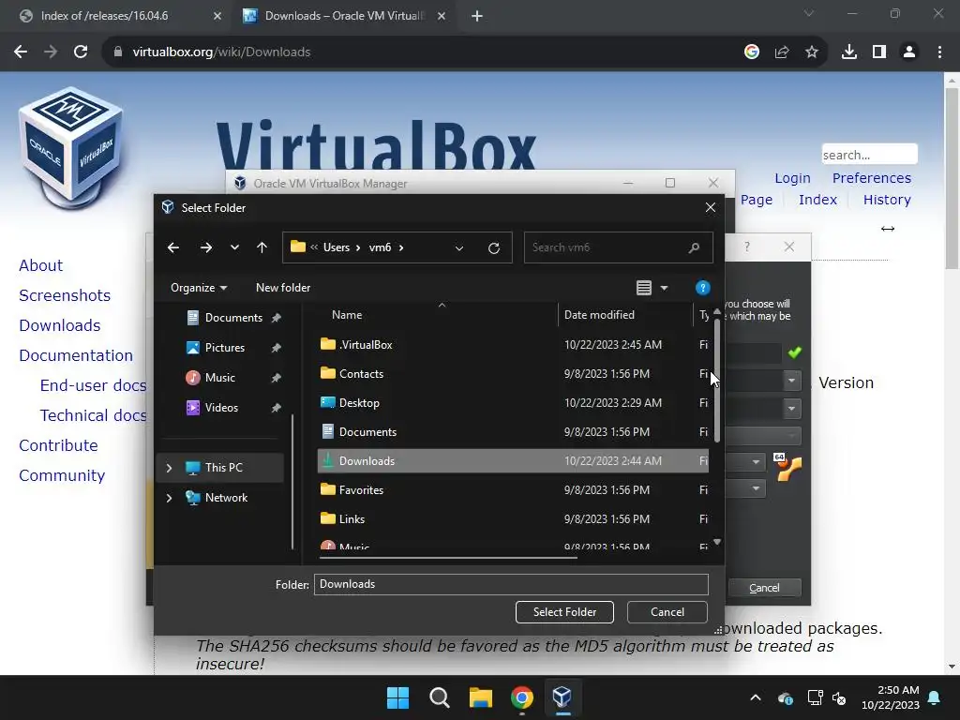Go up one folder level

pos(262,247)
